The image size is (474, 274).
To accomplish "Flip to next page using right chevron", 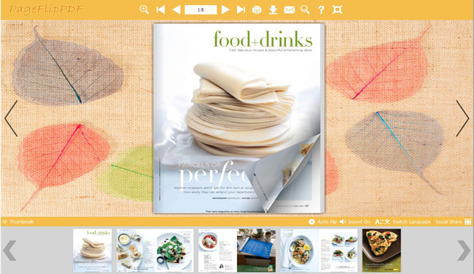I will tap(462, 118).
